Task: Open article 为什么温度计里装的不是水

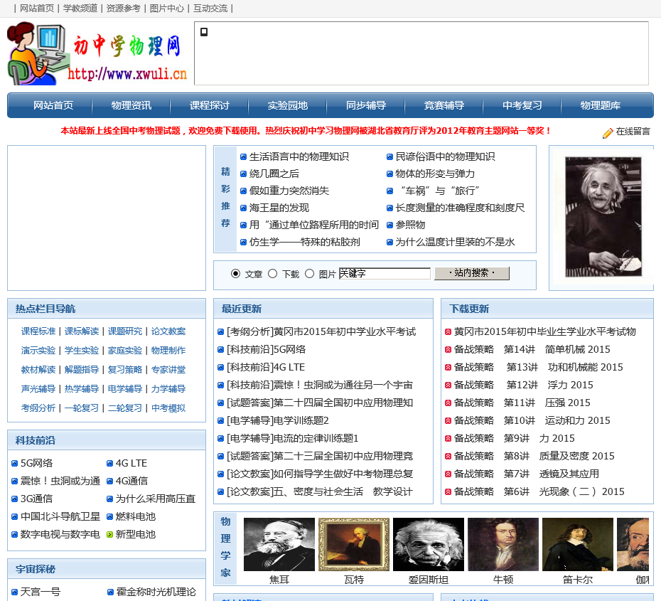Action: point(456,242)
